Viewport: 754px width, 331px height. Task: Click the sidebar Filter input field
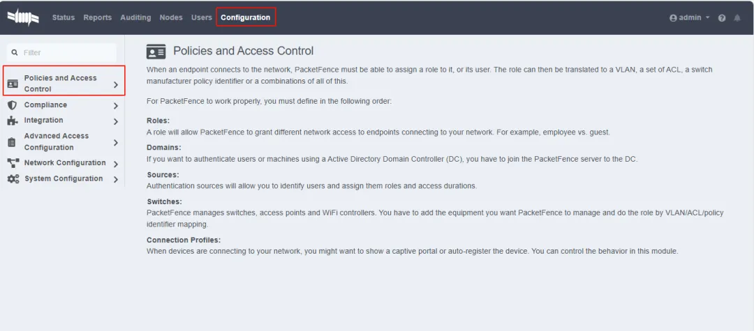66,52
